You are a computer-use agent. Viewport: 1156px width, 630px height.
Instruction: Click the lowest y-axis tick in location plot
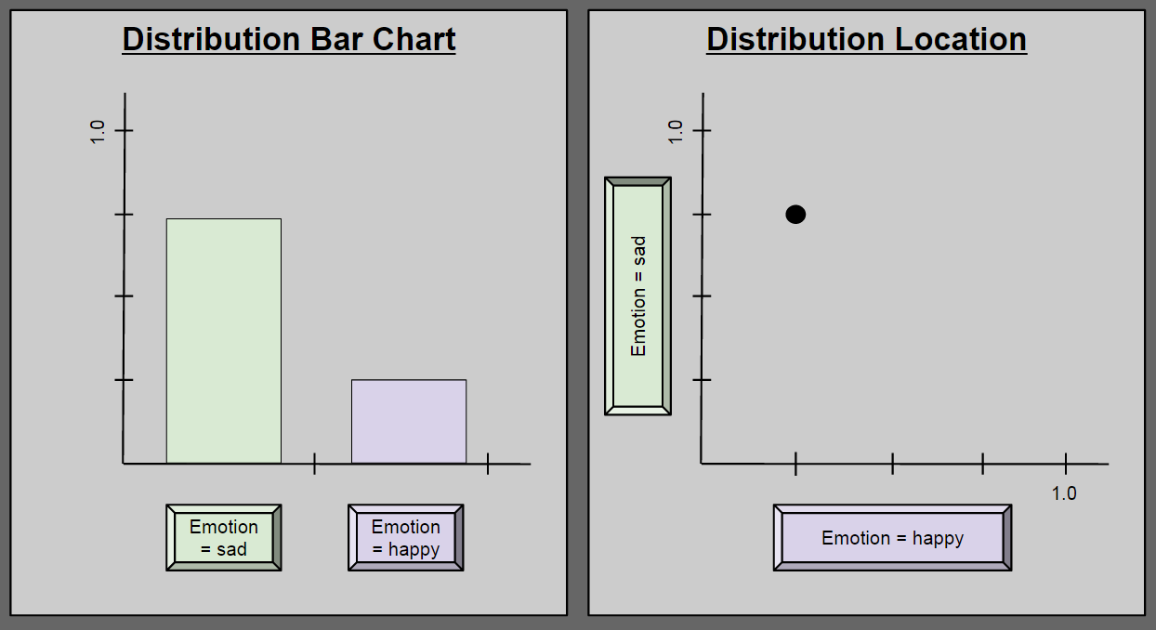(702, 380)
